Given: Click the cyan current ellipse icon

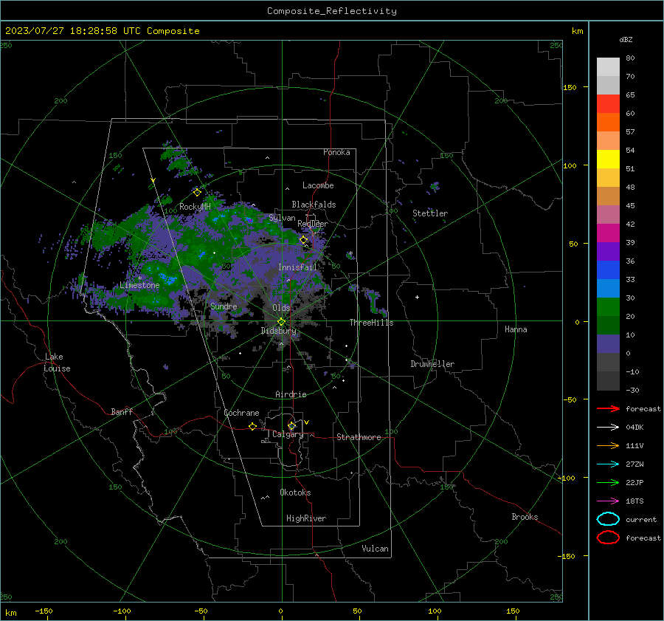Looking at the screenshot, I should coord(608,519).
